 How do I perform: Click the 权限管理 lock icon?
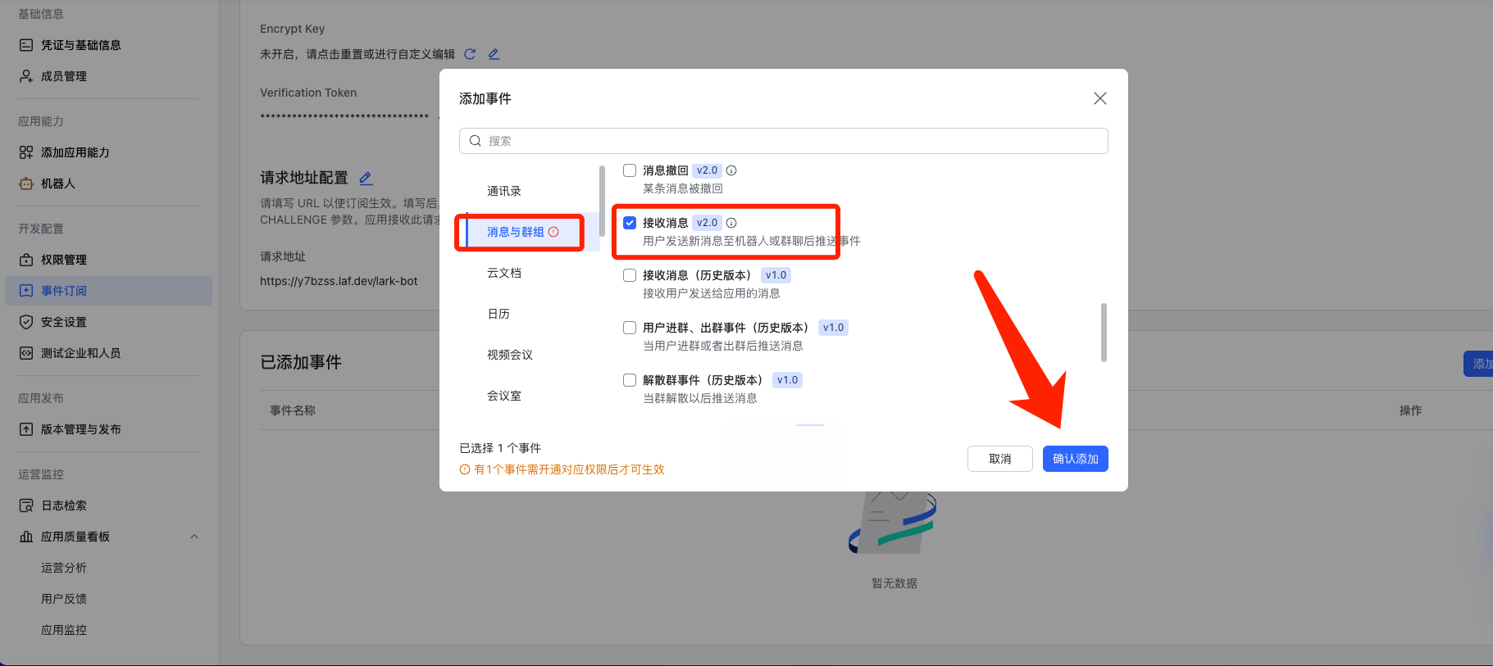tap(26, 260)
